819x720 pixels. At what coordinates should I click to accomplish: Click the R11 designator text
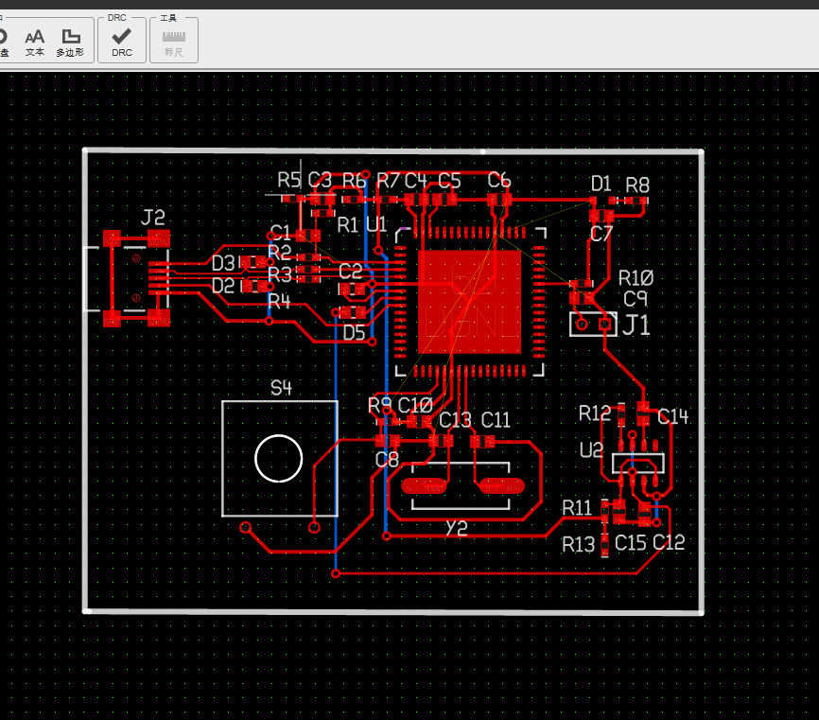tap(577, 508)
